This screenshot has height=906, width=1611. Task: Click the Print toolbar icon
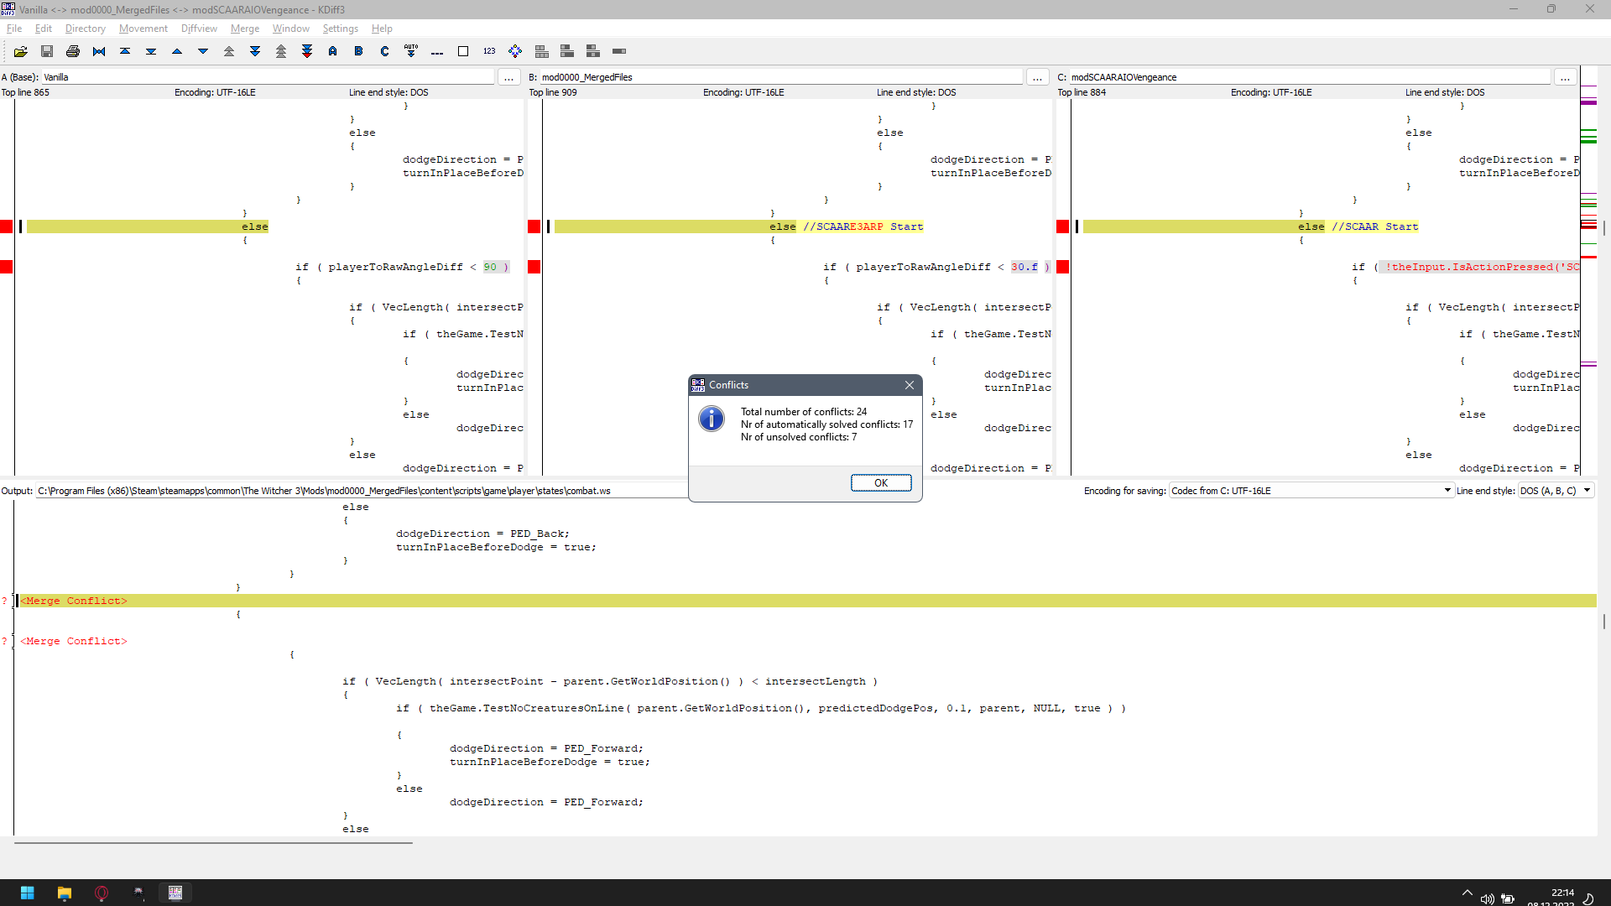click(73, 51)
